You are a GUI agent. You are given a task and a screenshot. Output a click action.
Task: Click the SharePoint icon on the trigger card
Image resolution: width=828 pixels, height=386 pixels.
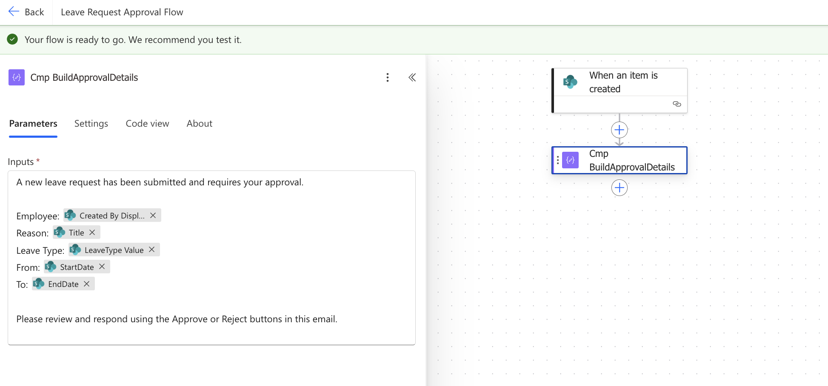(570, 82)
